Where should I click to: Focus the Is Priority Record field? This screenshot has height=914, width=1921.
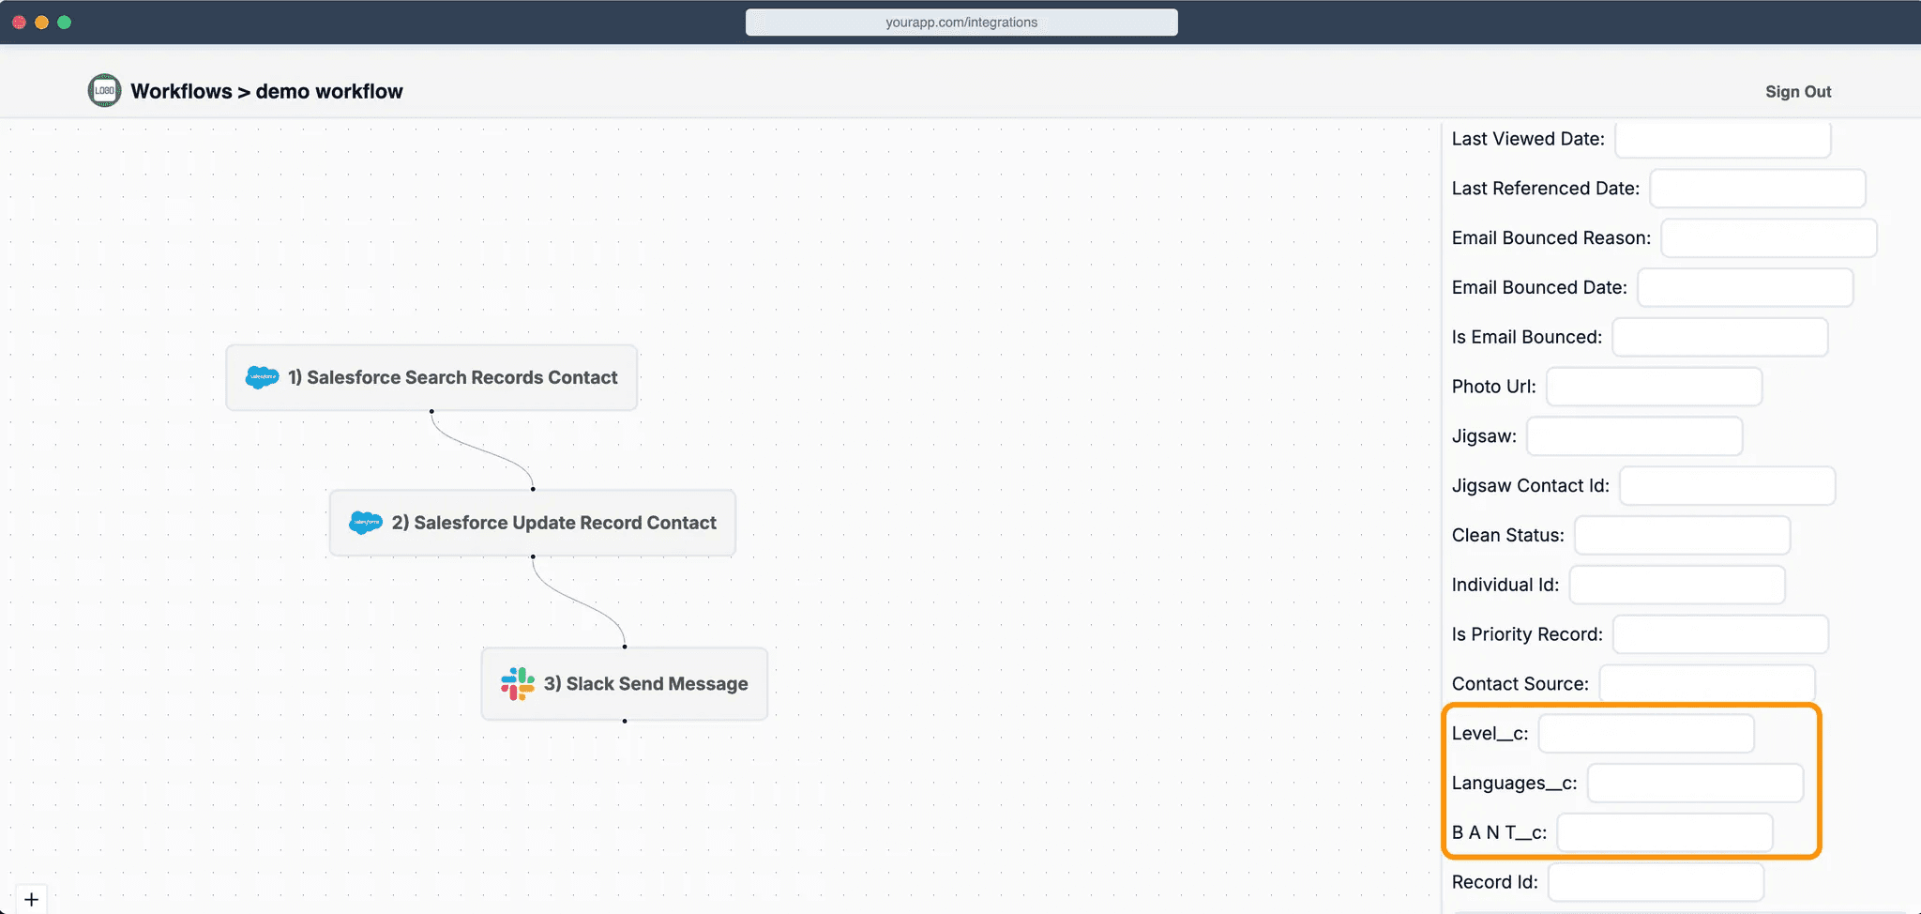pos(1720,635)
